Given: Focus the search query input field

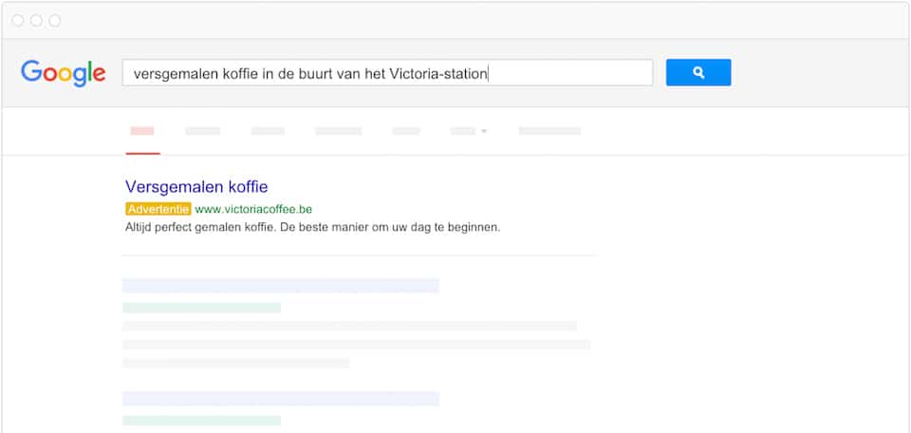Looking at the screenshot, I should 387,73.
